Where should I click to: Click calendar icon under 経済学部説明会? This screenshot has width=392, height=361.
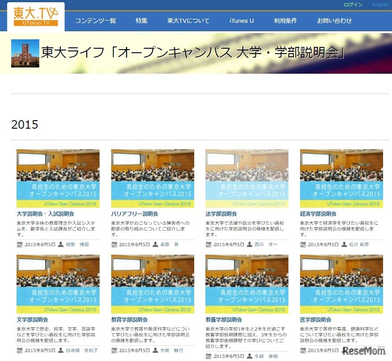point(303,244)
